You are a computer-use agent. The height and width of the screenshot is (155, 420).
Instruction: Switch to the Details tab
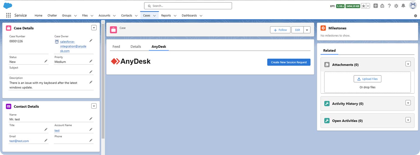[x=136, y=47]
